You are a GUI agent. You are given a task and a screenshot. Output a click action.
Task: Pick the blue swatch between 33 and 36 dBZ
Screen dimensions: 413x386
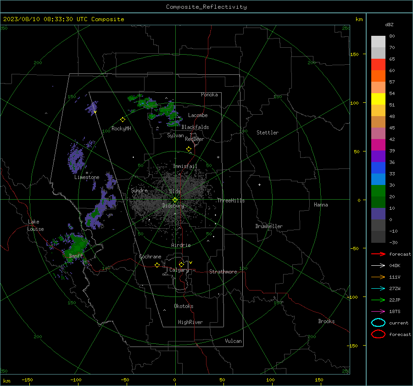(x=378, y=168)
